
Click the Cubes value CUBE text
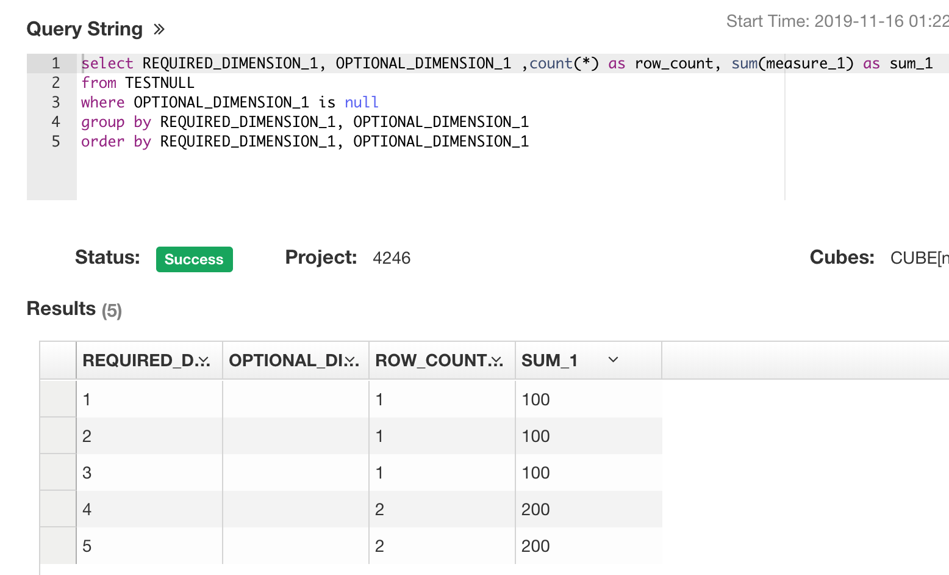919,258
